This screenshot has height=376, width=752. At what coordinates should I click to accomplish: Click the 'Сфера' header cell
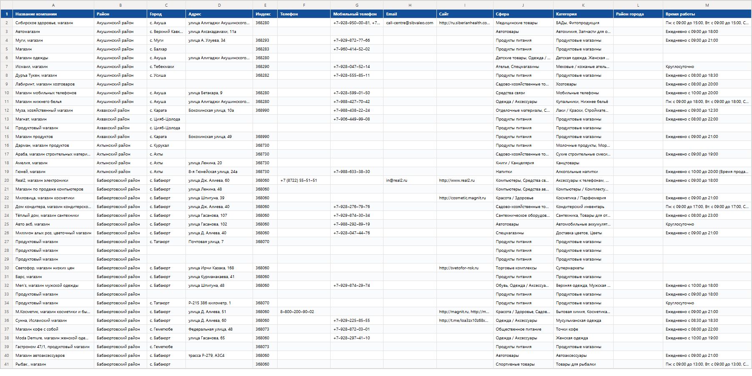tap(523, 14)
